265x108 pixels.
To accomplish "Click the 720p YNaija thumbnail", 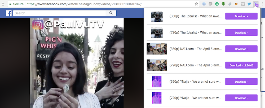I will 157,98.
